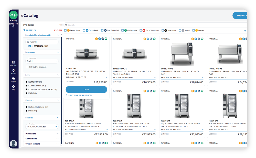Open the Language dropdown set to English
This screenshot has height=158, width=256.
pyautogui.click(x=42, y=61)
